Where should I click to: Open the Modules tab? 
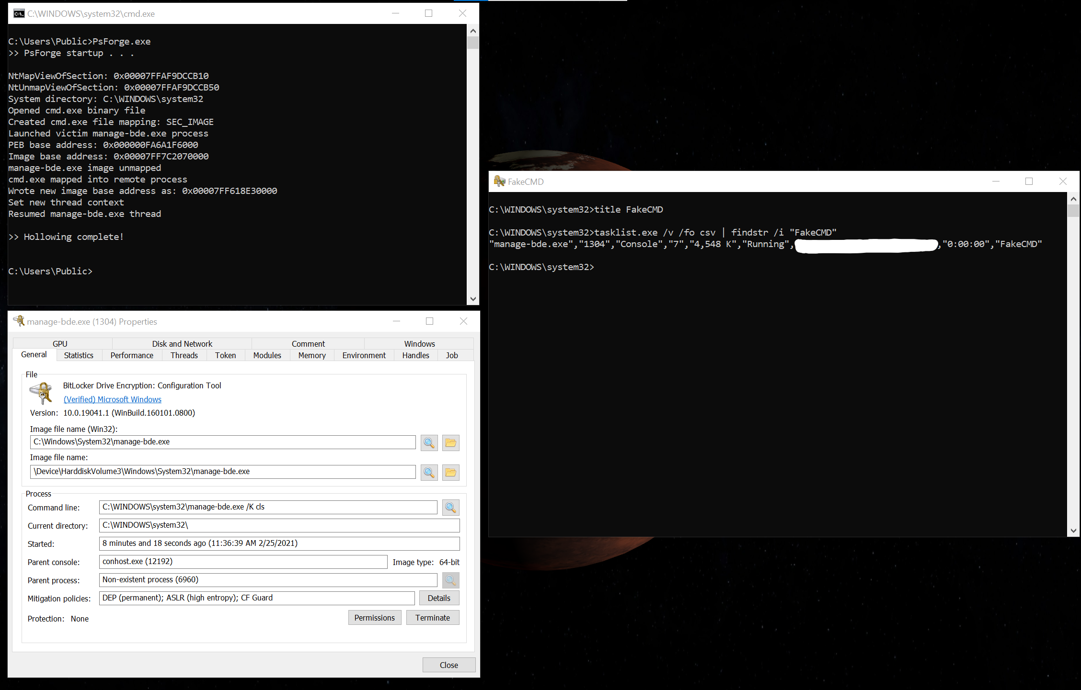pyautogui.click(x=267, y=355)
